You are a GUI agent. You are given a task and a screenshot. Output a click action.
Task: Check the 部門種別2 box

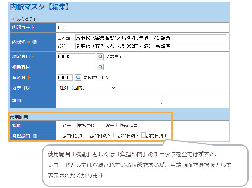tap(88, 135)
